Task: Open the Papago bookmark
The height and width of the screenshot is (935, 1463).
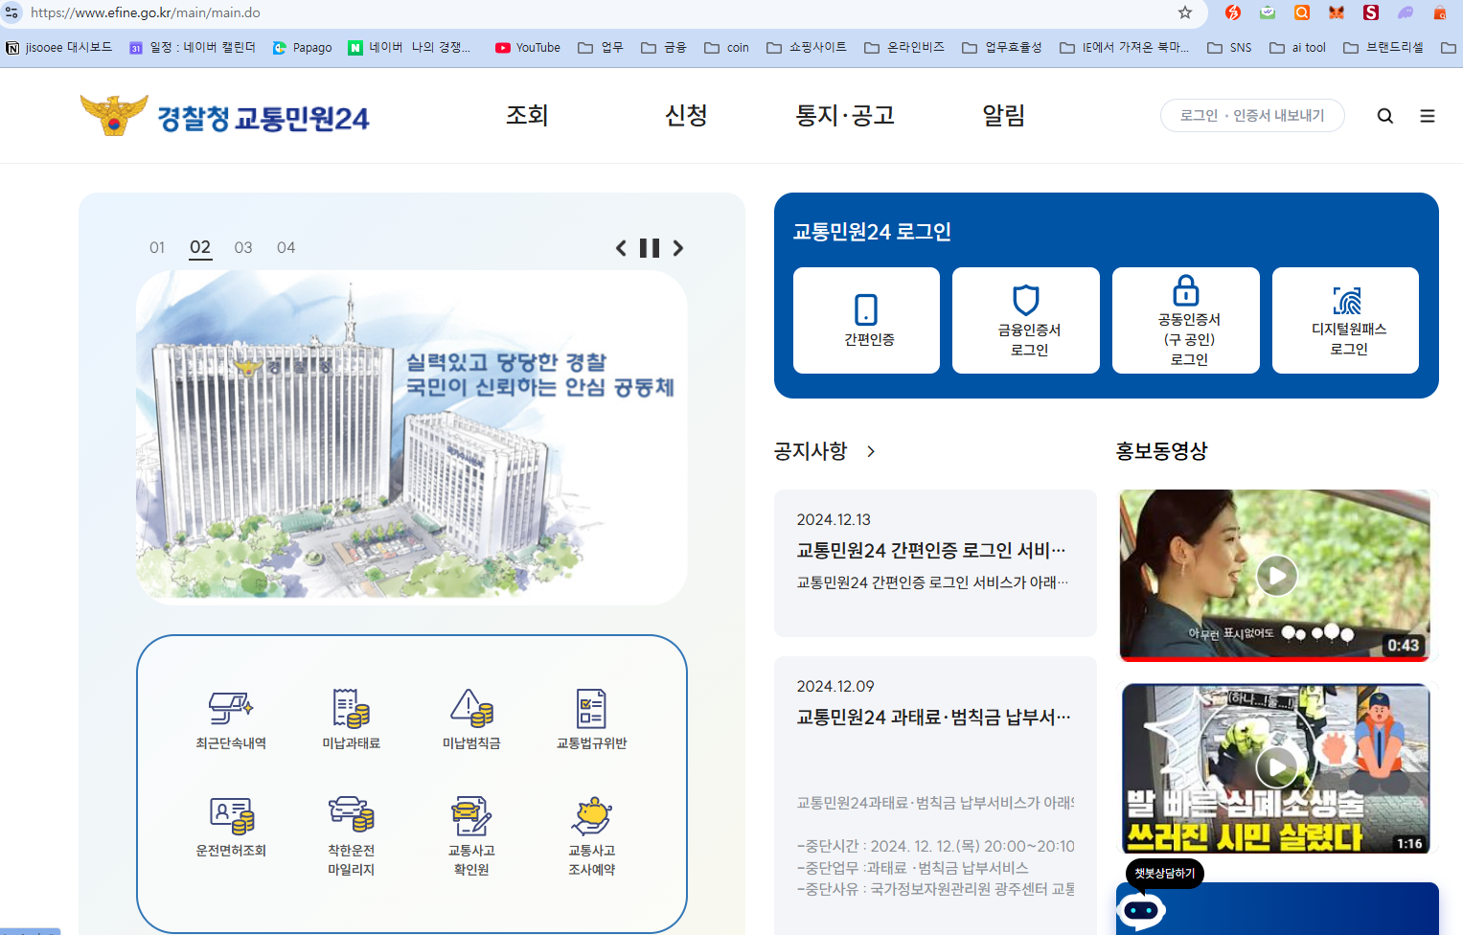Action: pos(302,47)
